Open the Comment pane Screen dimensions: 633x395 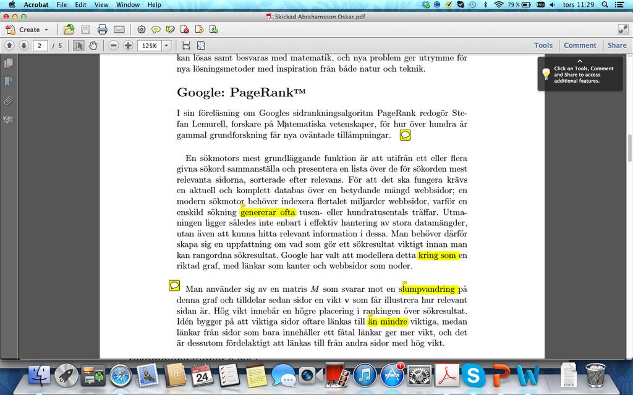click(x=580, y=46)
